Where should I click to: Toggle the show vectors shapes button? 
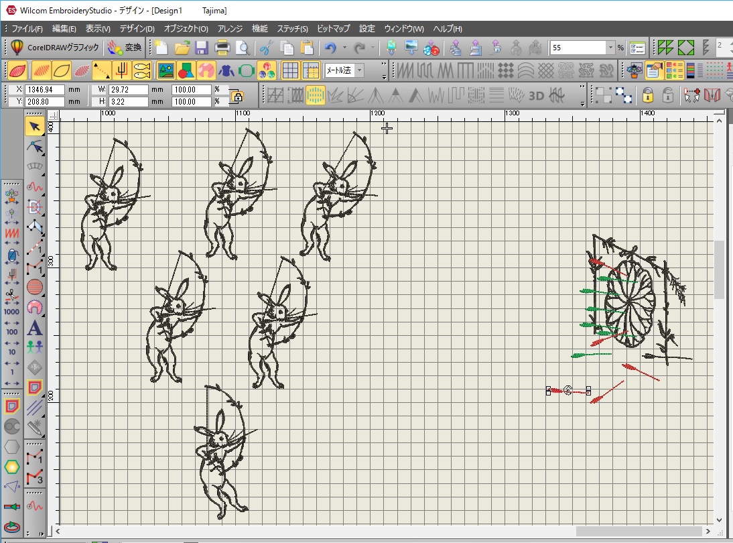186,70
